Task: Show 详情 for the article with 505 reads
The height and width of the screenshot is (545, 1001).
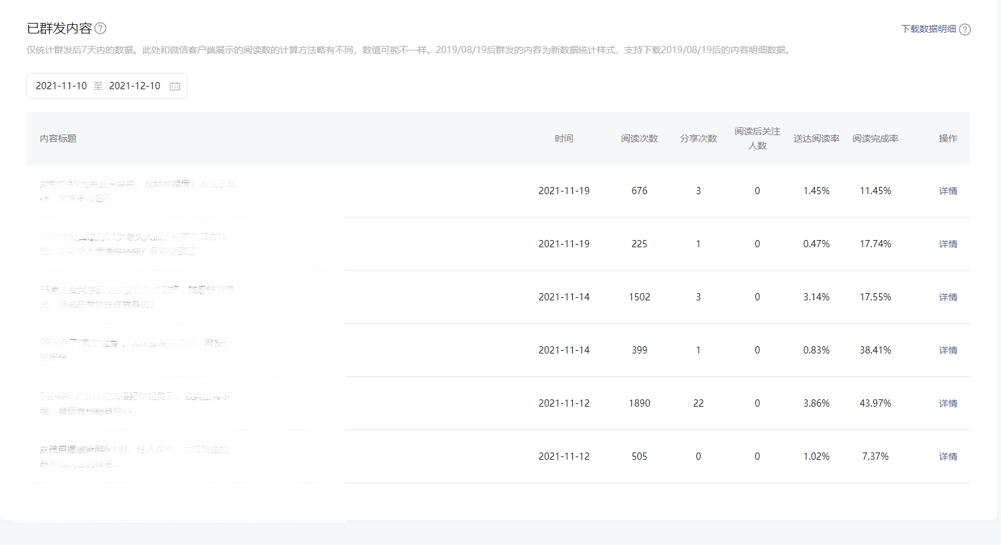Action: (x=947, y=456)
